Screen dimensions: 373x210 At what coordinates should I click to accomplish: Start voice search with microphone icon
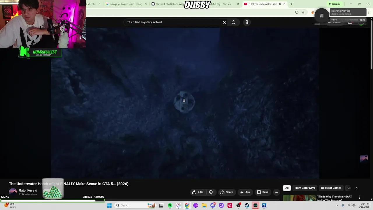point(247,22)
